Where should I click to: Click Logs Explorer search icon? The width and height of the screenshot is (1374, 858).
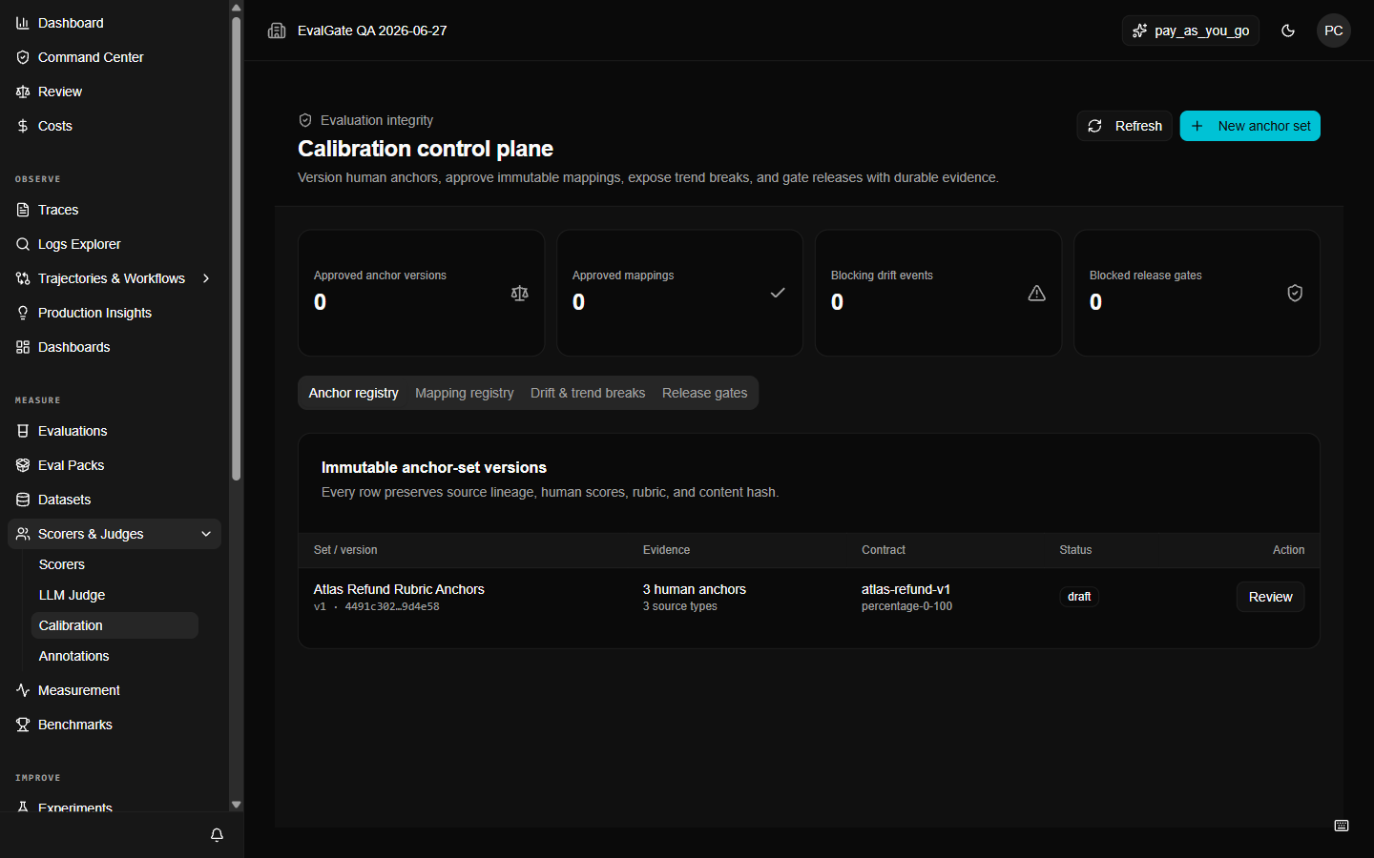(x=23, y=244)
